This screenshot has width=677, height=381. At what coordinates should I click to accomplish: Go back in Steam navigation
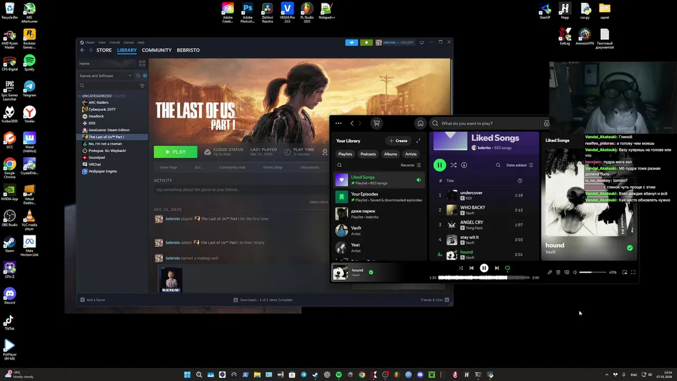point(82,50)
